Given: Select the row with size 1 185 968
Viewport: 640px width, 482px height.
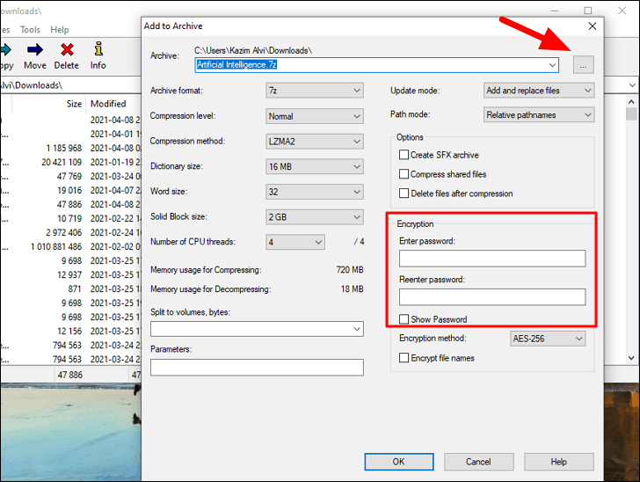Looking at the screenshot, I should (70, 148).
